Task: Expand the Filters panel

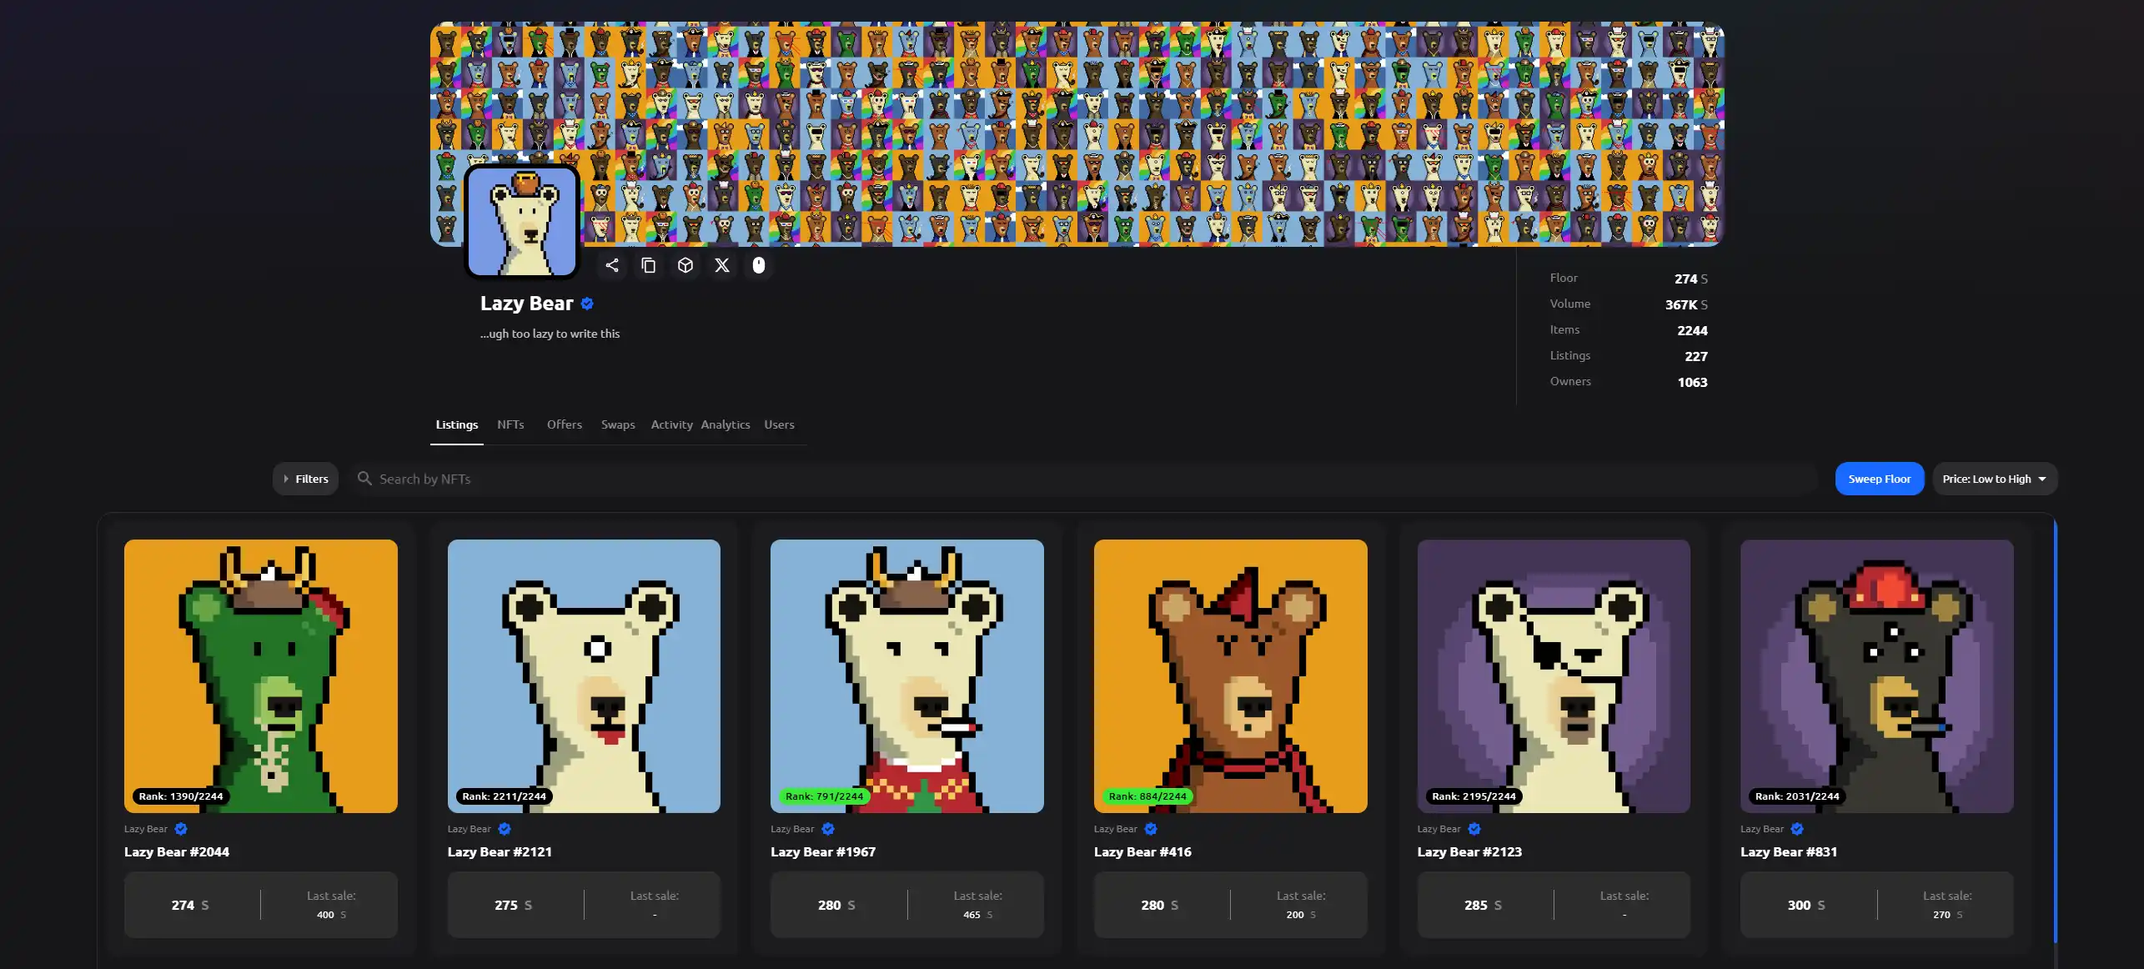Action: tap(305, 479)
